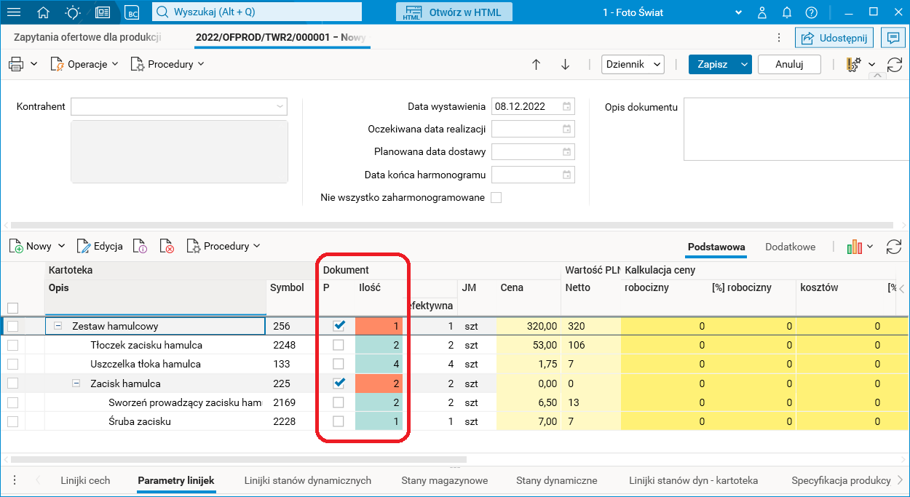Screen dimensions: 910x497
Task: Open calendar for Data wystawienia
Action: pos(566,106)
